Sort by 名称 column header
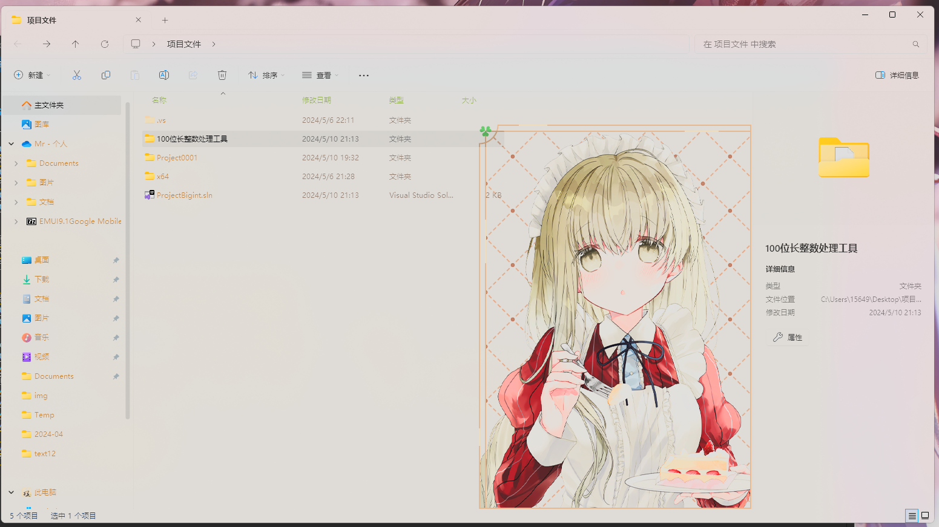Viewport: 939px width, 527px height. (x=159, y=100)
